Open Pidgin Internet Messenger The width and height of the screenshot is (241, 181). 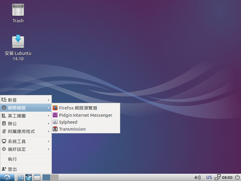coord(86,115)
